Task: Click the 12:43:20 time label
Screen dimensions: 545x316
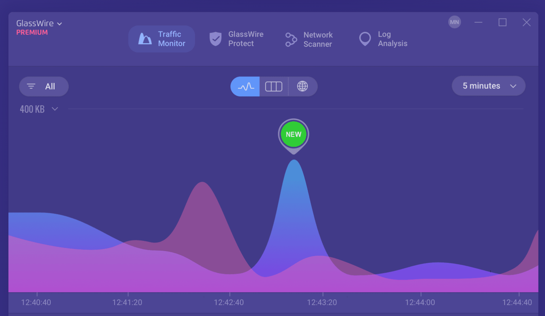Action: [x=322, y=302]
